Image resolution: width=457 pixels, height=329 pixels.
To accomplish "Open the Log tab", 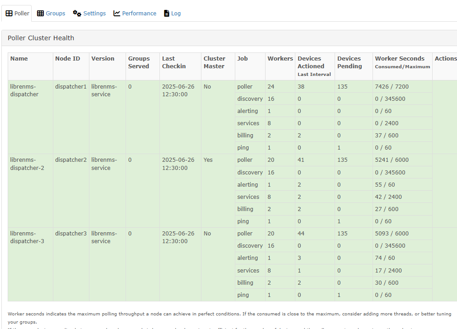I will click(x=172, y=14).
